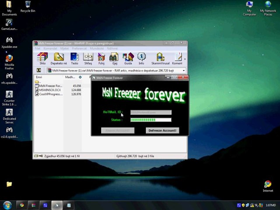Expand the WinRAR toolbar overflow arrow
Image resolution: width=280 pixels, height=210 pixels.
185,59
